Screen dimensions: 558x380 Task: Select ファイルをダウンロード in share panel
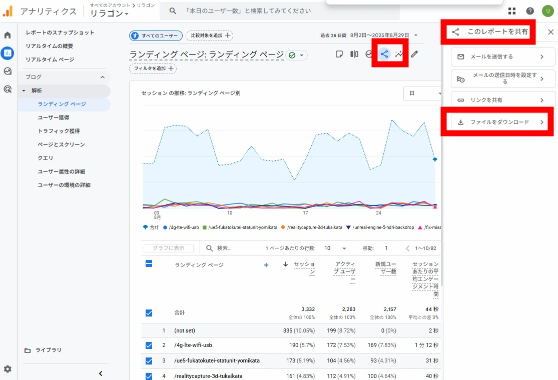499,122
